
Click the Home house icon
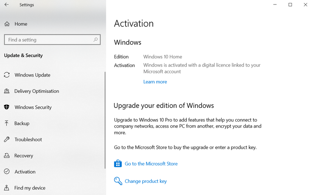click(x=7, y=24)
